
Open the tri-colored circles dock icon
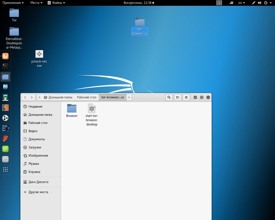click(x=5, y=118)
